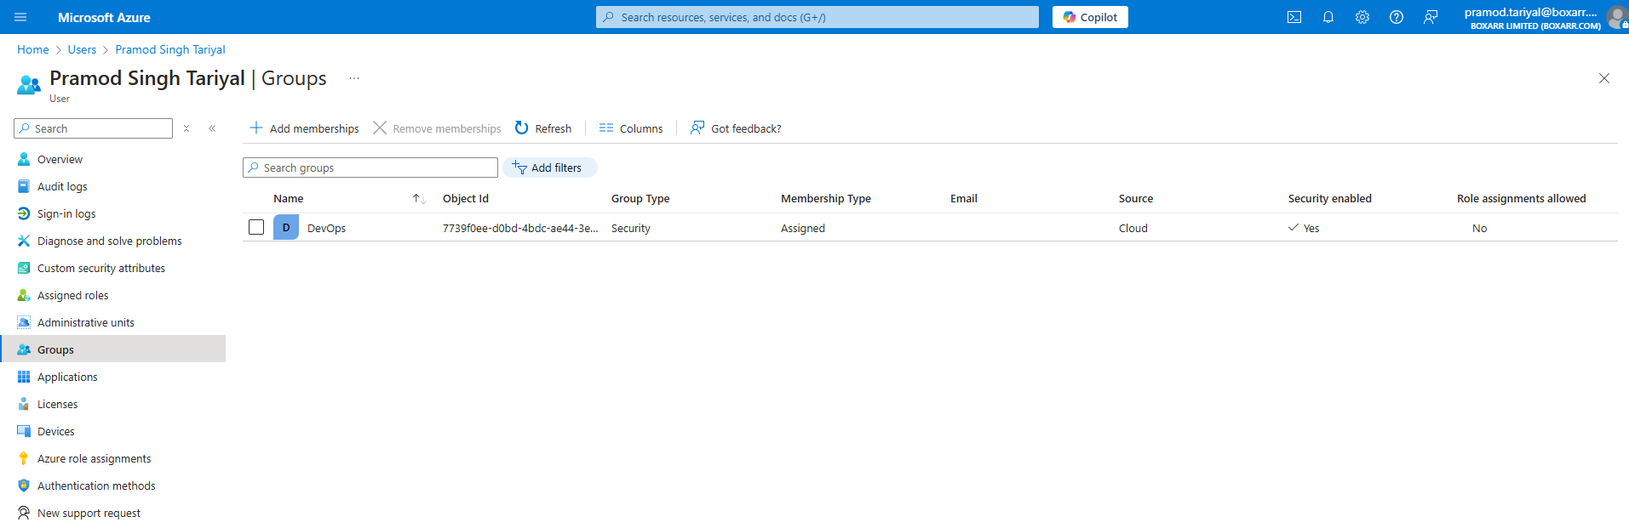Open Custom security attributes
This screenshot has width=1629, height=528.
[x=101, y=268]
